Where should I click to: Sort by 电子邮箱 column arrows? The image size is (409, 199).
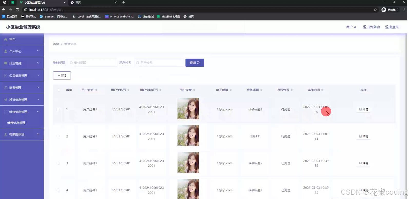[231, 90]
